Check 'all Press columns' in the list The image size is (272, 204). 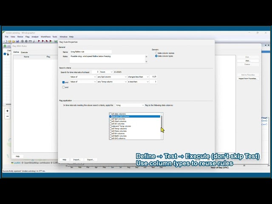coord(110,131)
